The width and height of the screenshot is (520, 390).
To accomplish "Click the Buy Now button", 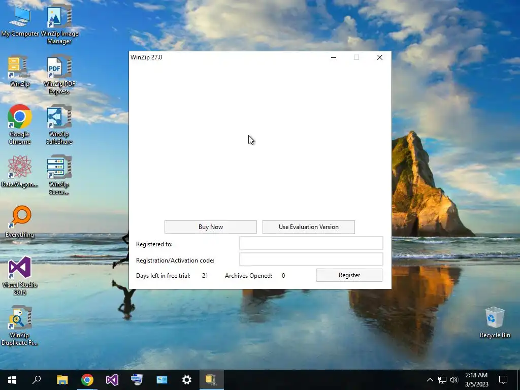I will tap(211, 227).
